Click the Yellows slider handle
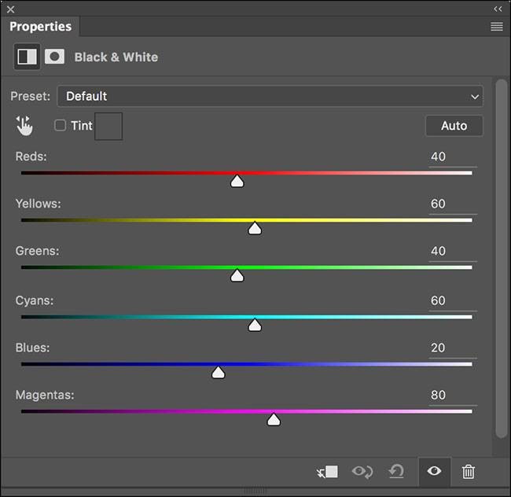The width and height of the screenshot is (511, 497). (x=255, y=229)
